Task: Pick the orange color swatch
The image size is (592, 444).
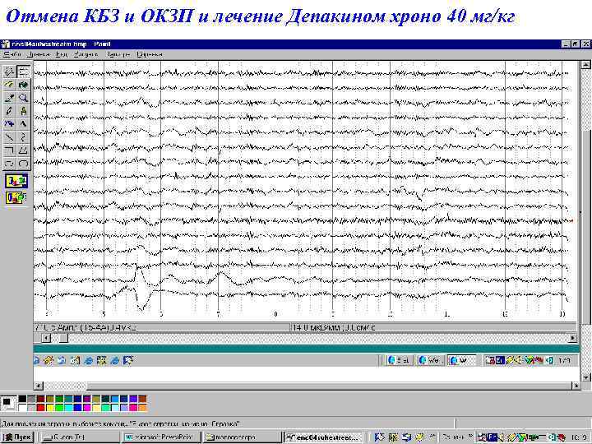Action: [x=142, y=407]
